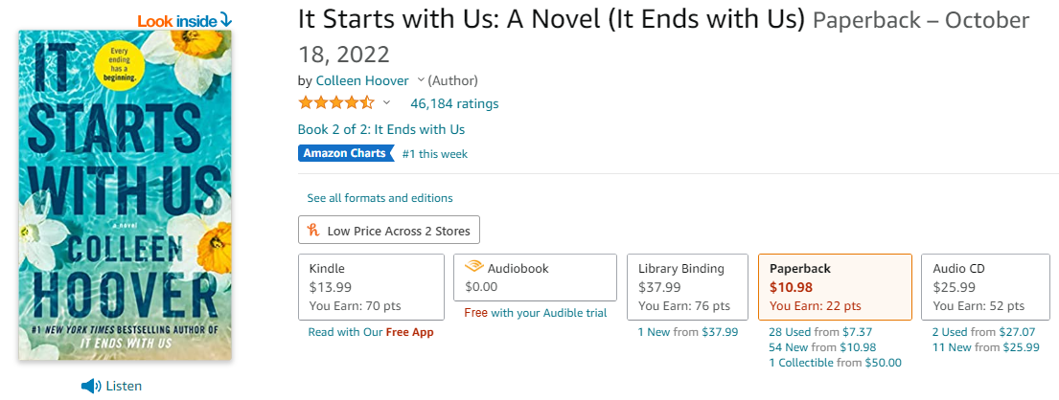Image resolution: width=1059 pixels, height=400 pixels.
Task: Click the Listen speaker icon
Action: click(x=91, y=386)
